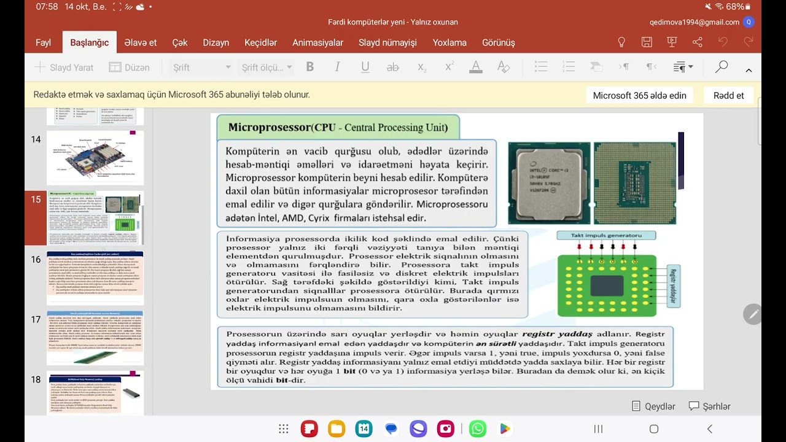The image size is (786, 442).
Task: Click the account avatar next to email
Action: tap(748, 22)
